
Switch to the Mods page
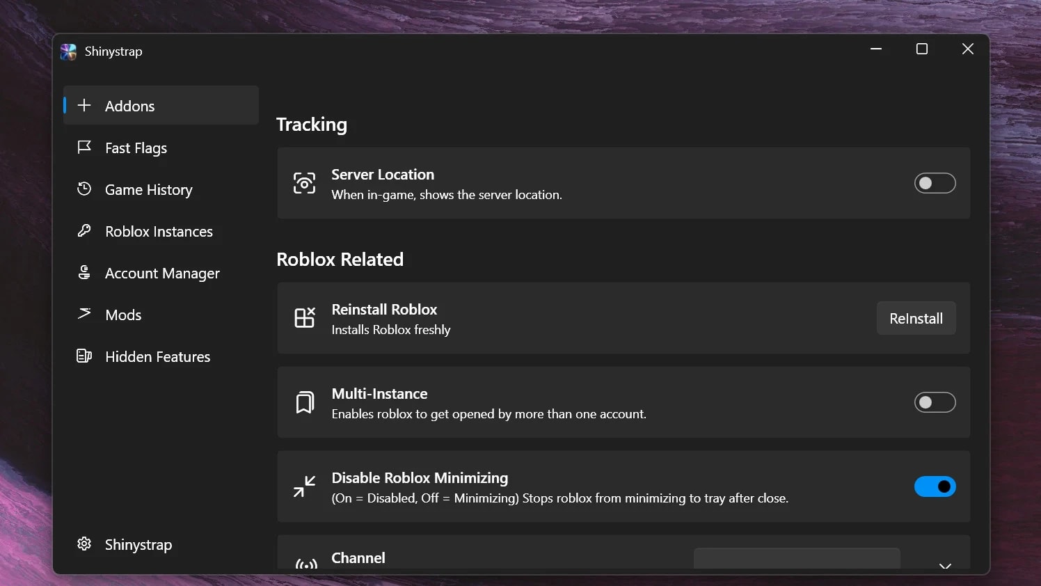click(x=161, y=315)
